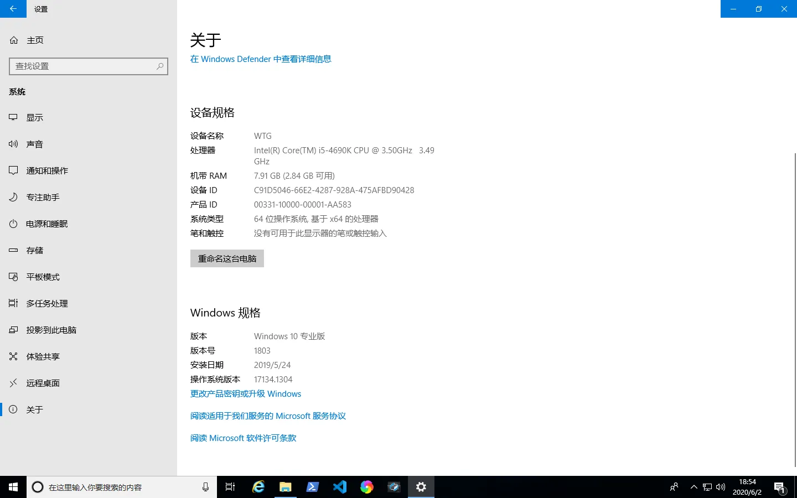Image resolution: width=797 pixels, height=498 pixels.
Task: Click the volume speaker icon in tray
Action: (721, 487)
